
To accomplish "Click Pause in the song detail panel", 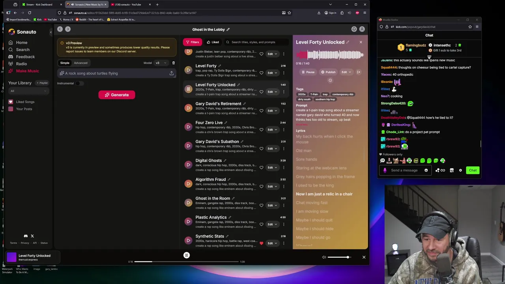I will 308,72.
